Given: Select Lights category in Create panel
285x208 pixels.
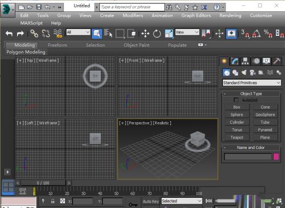Looking at the screenshot, I should click(244, 73).
